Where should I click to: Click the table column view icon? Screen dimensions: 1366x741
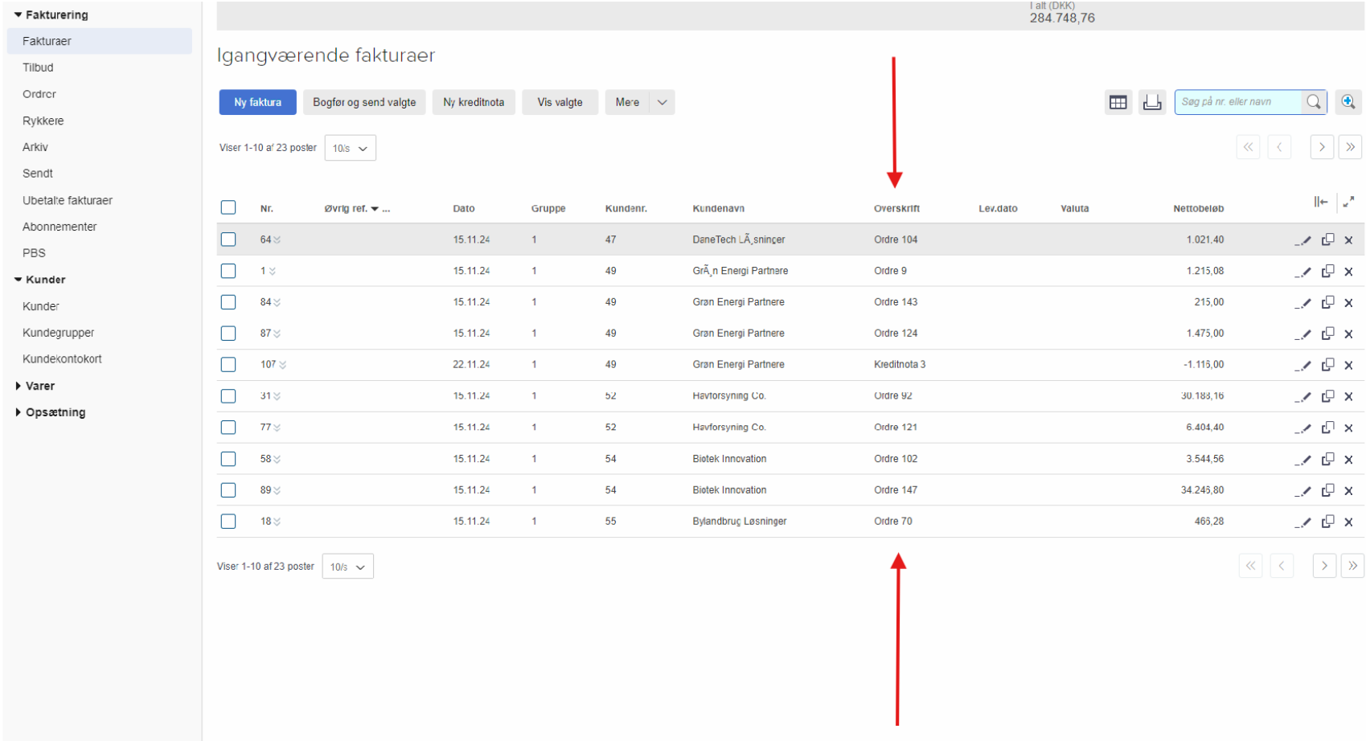coord(1118,102)
